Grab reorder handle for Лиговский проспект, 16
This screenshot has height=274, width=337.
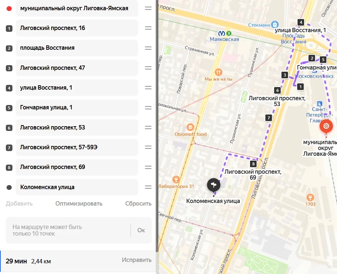(x=148, y=28)
